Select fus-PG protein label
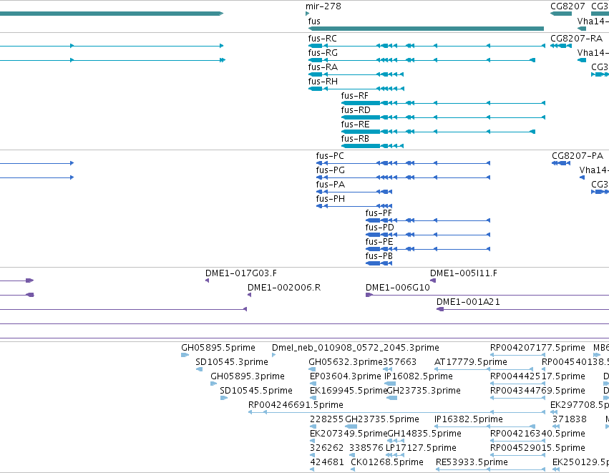This screenshot has height=473, width=609. [x=330, y=170]
